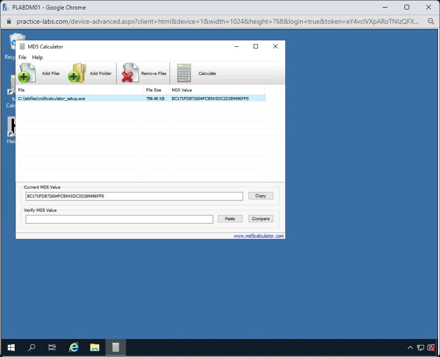Open File Explorer from the taskbar
440x357 pixels.
point(95,348)
